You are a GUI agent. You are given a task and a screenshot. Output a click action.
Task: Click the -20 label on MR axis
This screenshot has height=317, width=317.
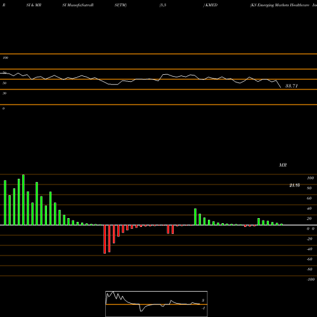click(309, 239)
